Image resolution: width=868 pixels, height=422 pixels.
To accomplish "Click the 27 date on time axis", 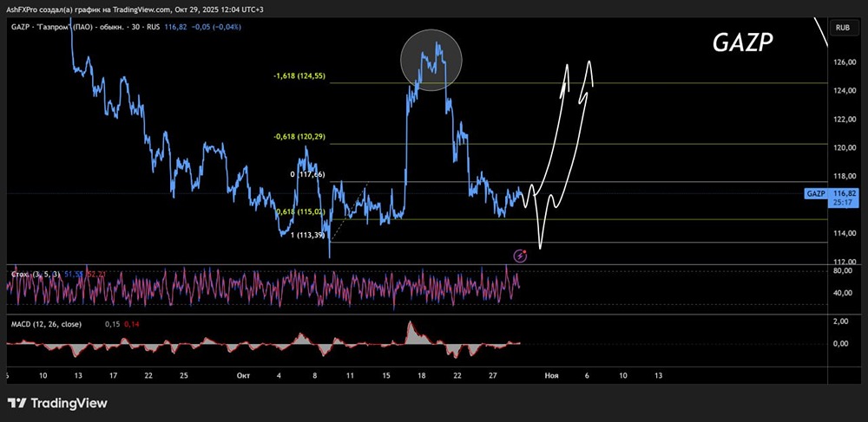I will (x=494, y=375).
